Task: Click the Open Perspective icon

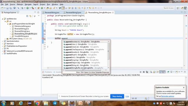Action: pyautogui.click(x=178, y=8)
